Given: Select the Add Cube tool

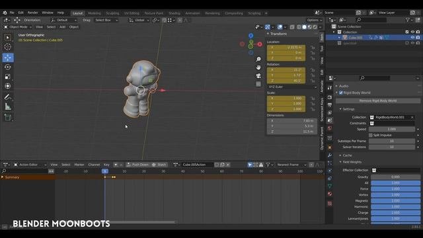Looking at the screenshot, I should (8, 118).
